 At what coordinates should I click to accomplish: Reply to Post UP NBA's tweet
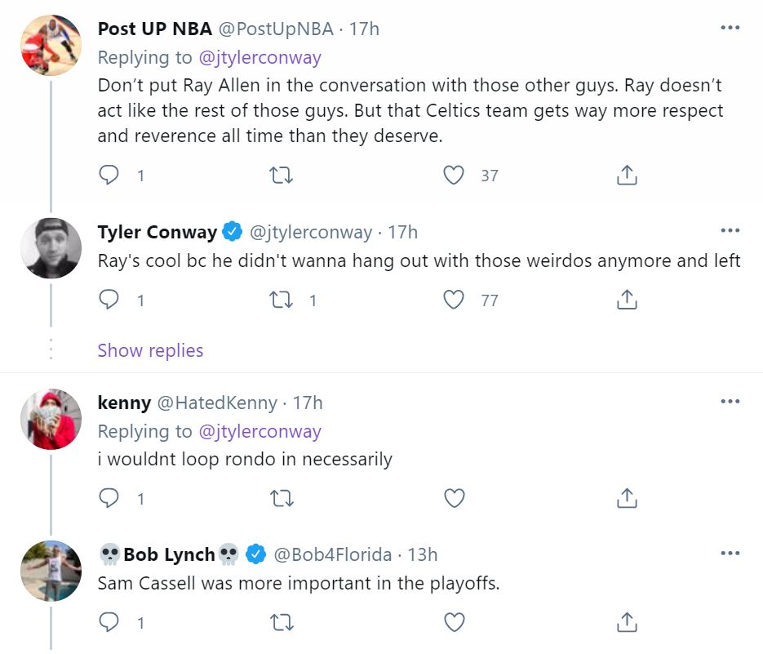point(109,176)
